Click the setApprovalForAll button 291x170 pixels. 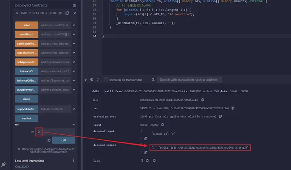pyautogui.click(x=27, y=62)
